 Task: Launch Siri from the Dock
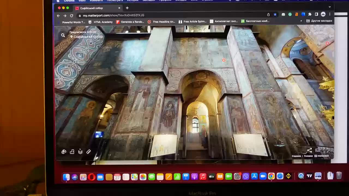(75, 177)
